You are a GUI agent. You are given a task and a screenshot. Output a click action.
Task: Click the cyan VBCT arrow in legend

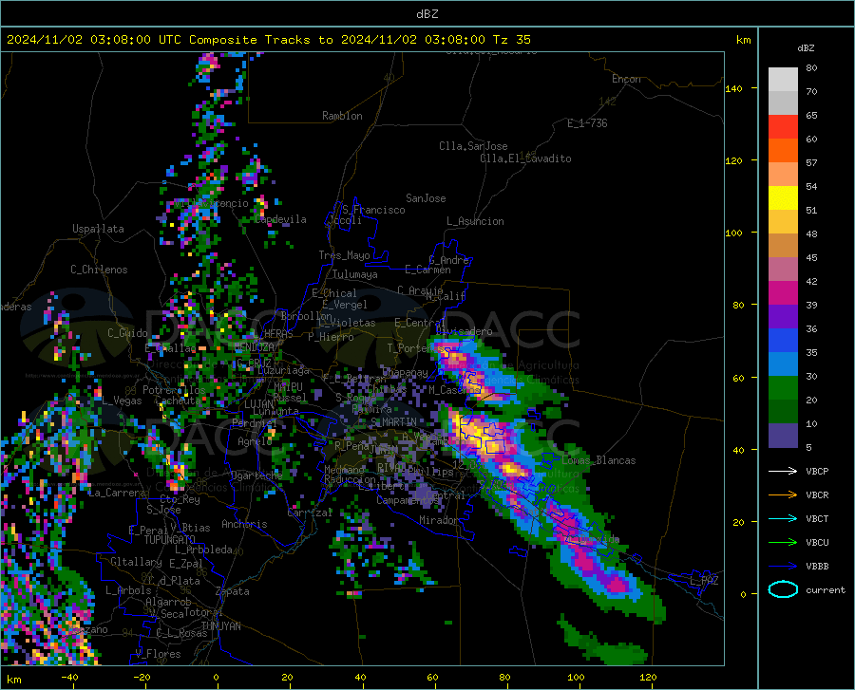tap(783, 518)
